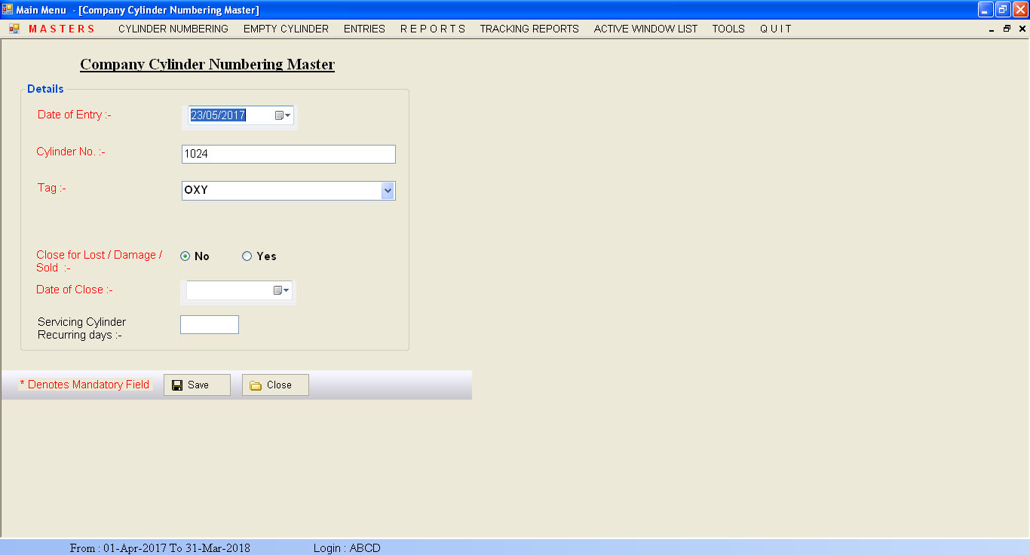1030x555 pixels.
Task: Click the folder icon on Close button
Action: click(256, 385)
